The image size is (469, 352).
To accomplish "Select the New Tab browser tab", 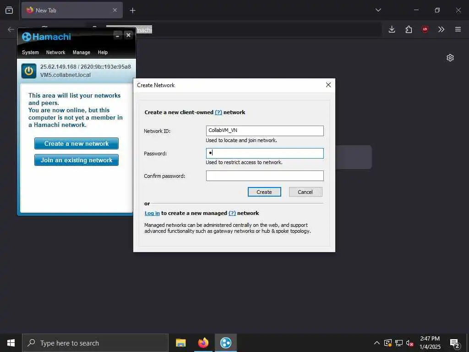I will tap(72, 10).
